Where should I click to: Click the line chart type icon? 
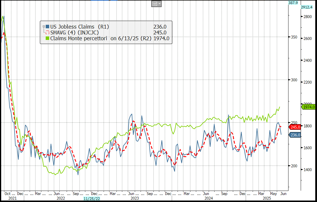(155, 3)
